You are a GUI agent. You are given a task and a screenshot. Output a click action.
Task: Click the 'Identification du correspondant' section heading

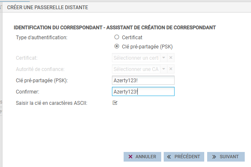click(114, 28)
